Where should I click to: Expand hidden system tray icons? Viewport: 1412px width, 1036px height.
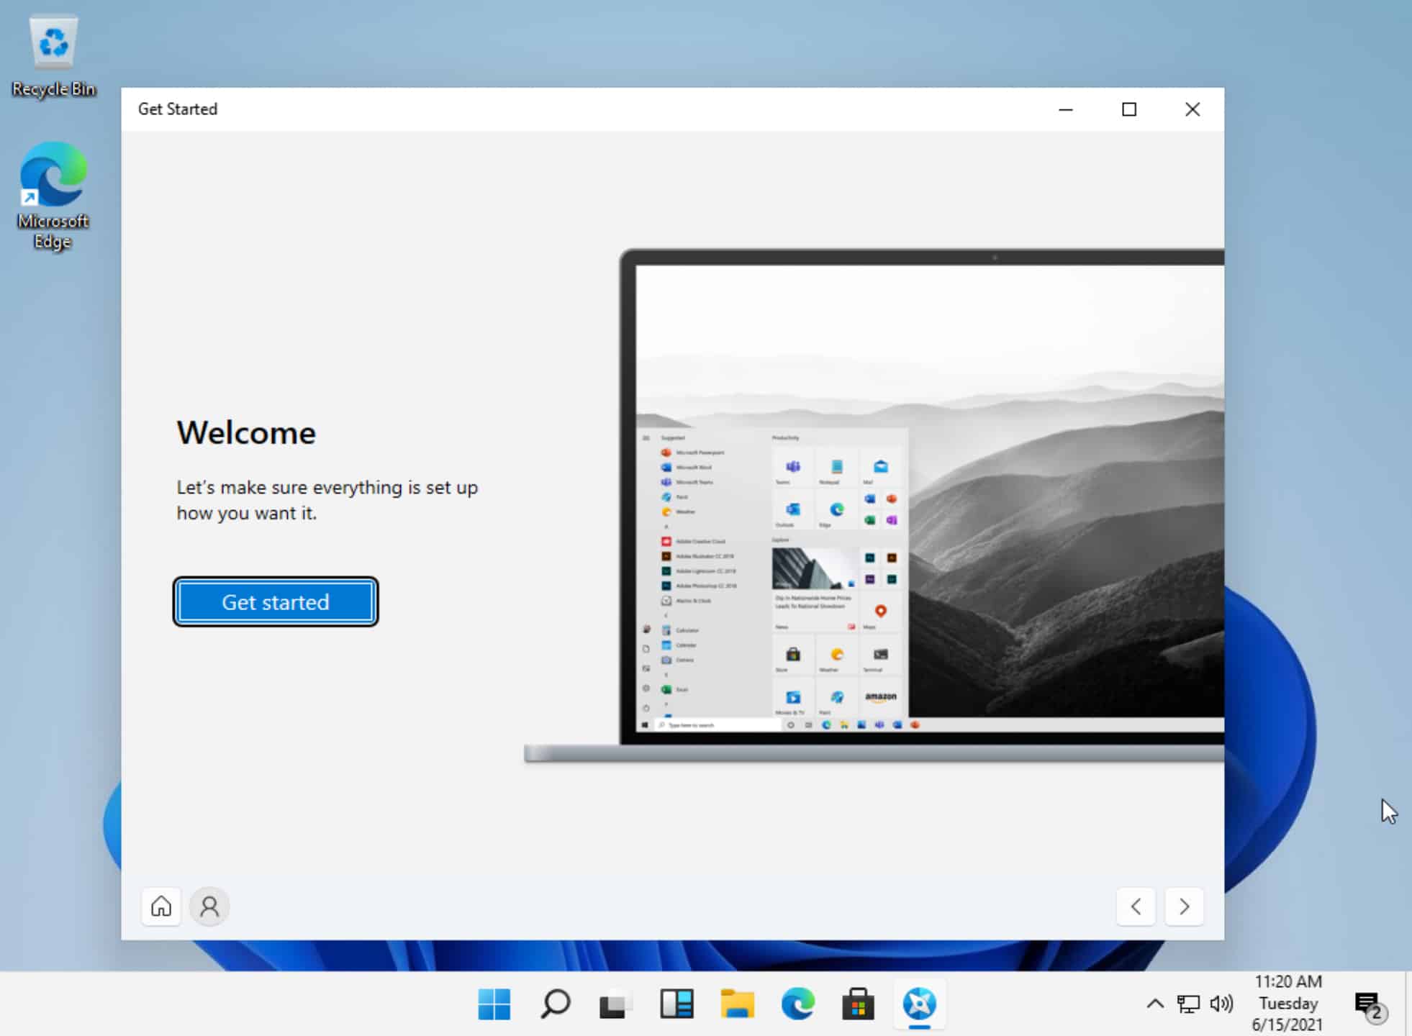click(1154, 1004)
